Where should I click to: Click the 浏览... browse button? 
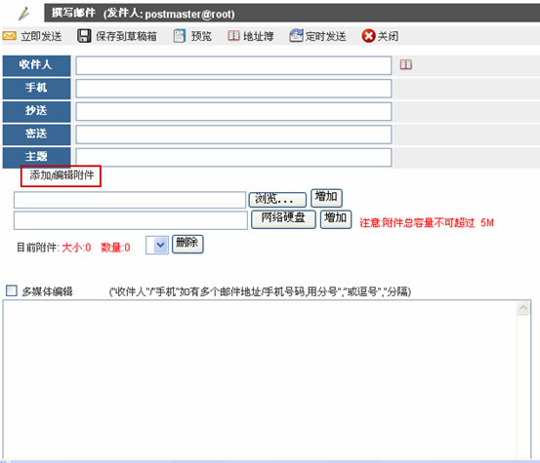277,200
